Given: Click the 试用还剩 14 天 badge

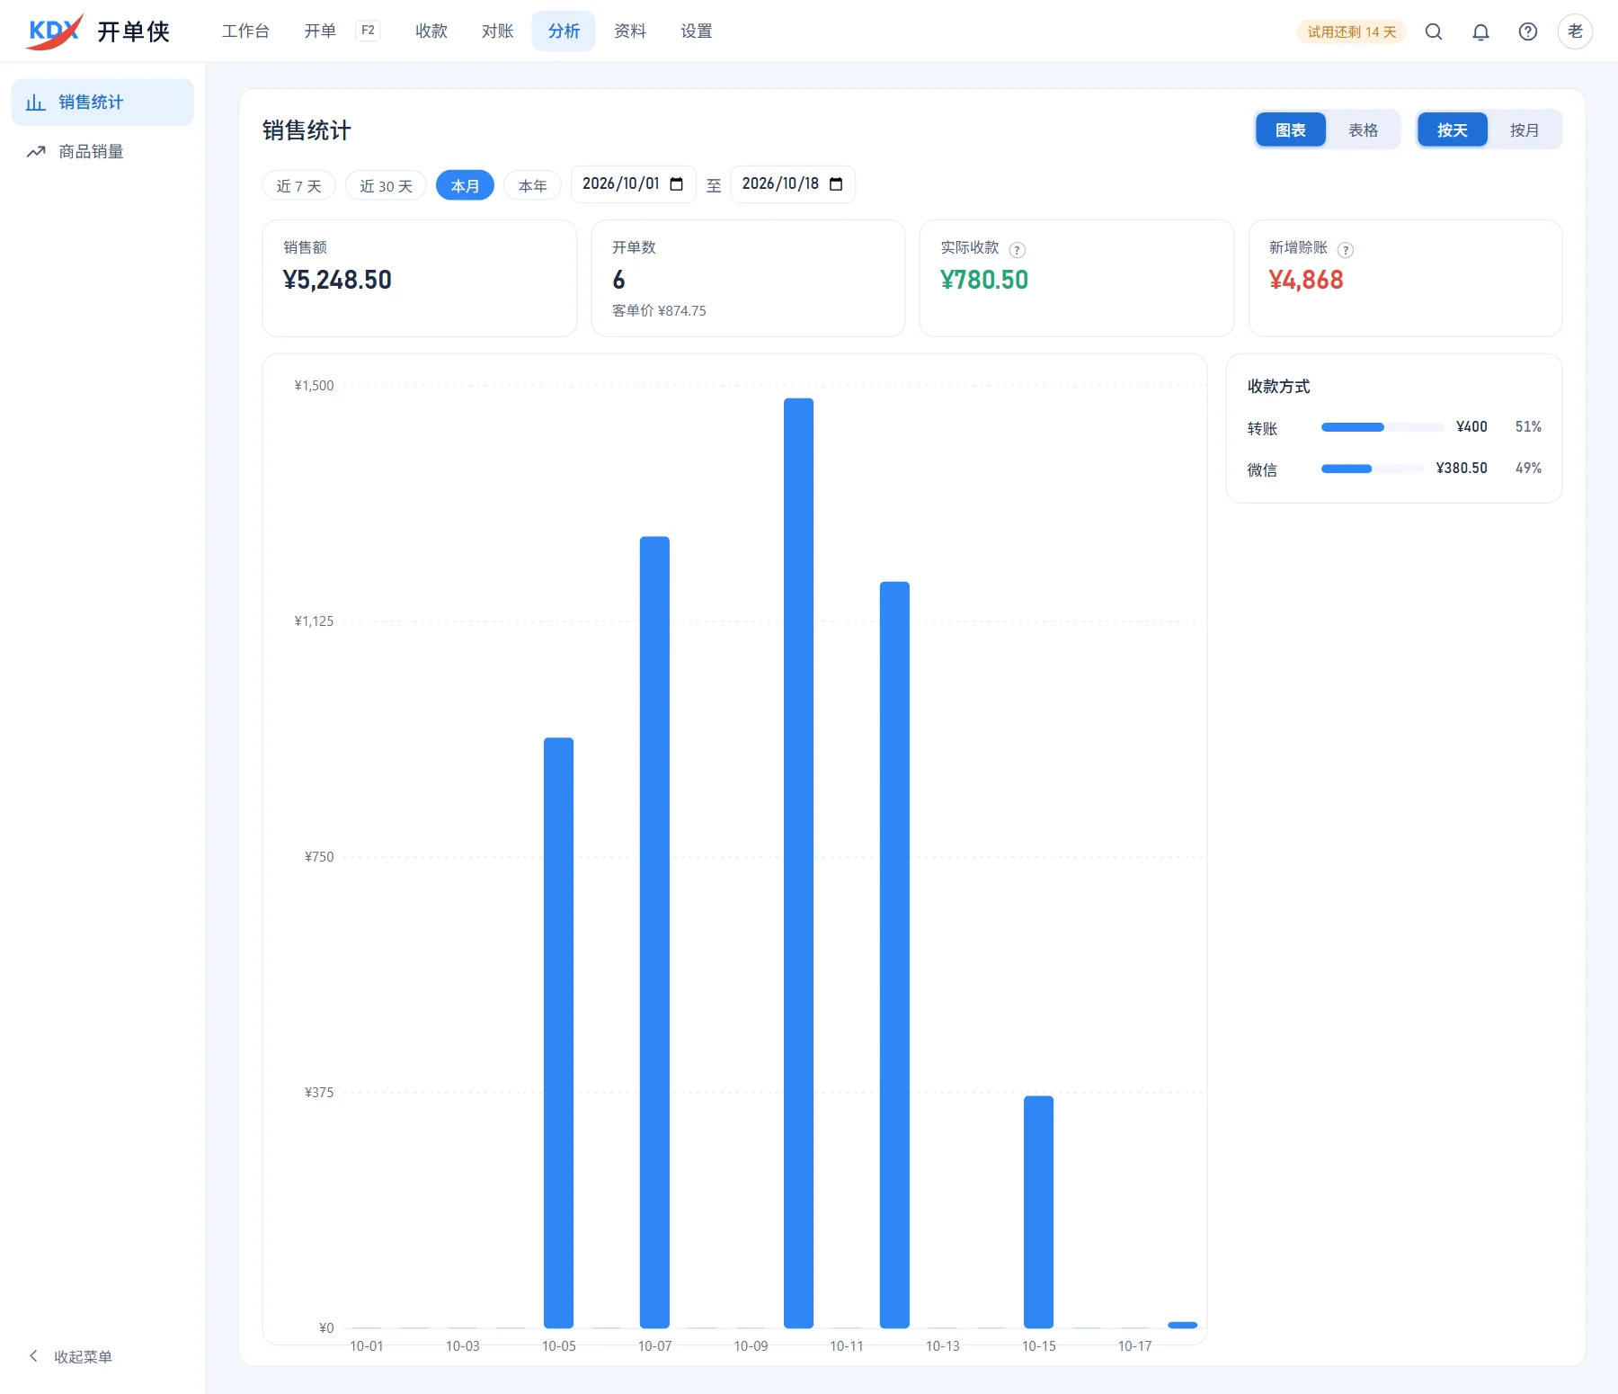Looking at the screenshot, I should [1352, 31].
